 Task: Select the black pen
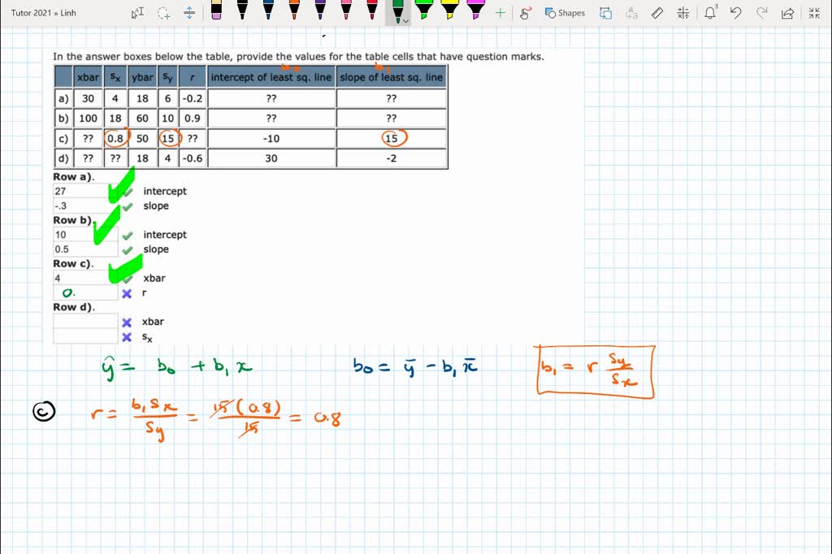tap(243, 11)
